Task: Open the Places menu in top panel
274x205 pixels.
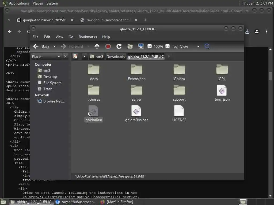Action: [x=37, y=3]
